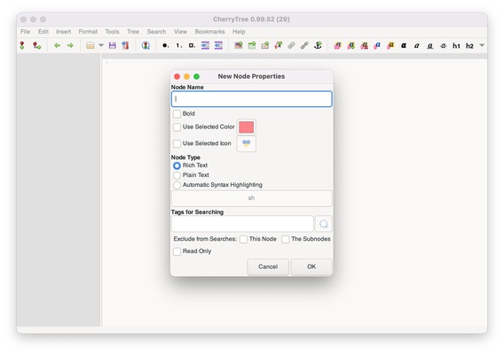
Task: Click the Insert File attachment icon
Action: click(x=291, y=45)
